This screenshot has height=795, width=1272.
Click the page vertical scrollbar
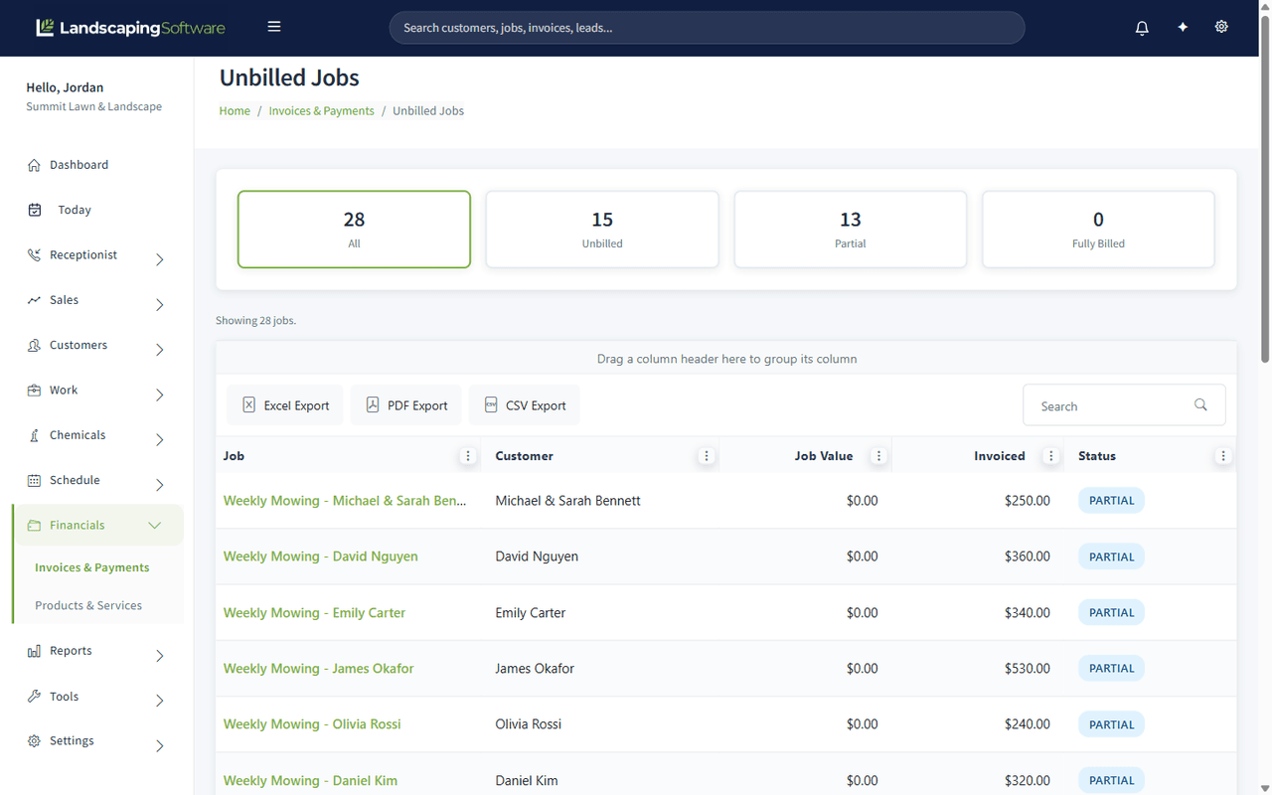point(1265,189)
